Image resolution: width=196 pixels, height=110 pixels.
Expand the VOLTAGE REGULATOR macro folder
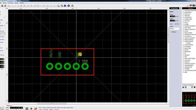point(183,71)
